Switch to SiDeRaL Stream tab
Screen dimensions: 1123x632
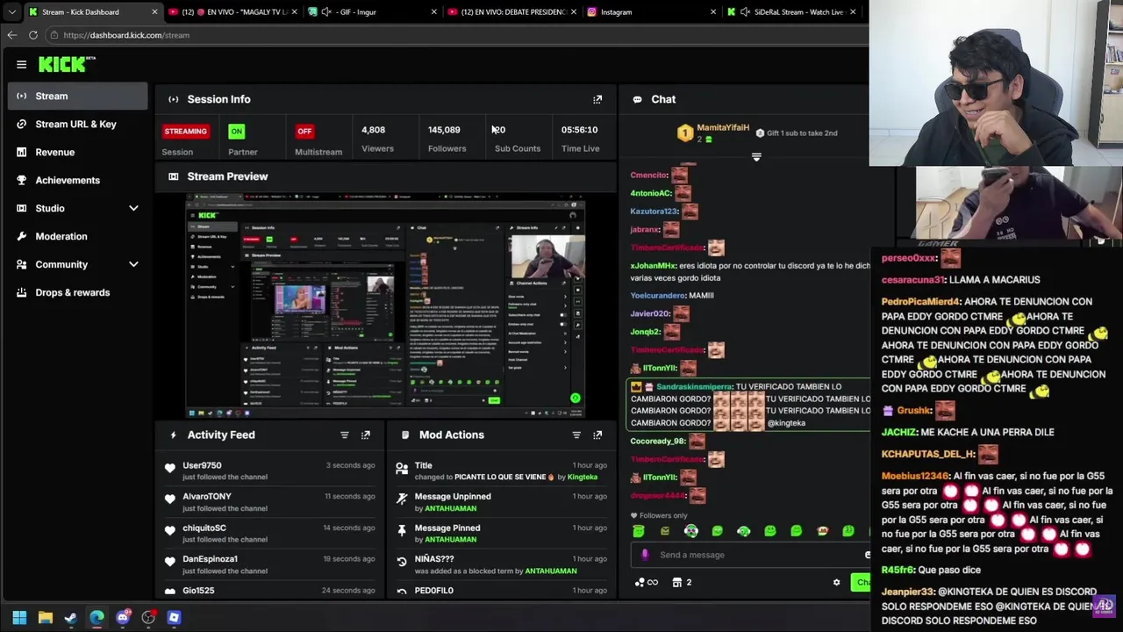792,12
